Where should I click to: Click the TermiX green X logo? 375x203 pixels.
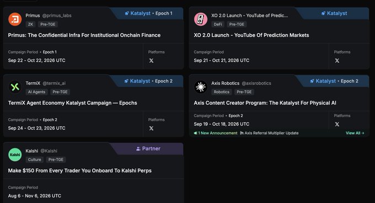click(x=15, y=87)
